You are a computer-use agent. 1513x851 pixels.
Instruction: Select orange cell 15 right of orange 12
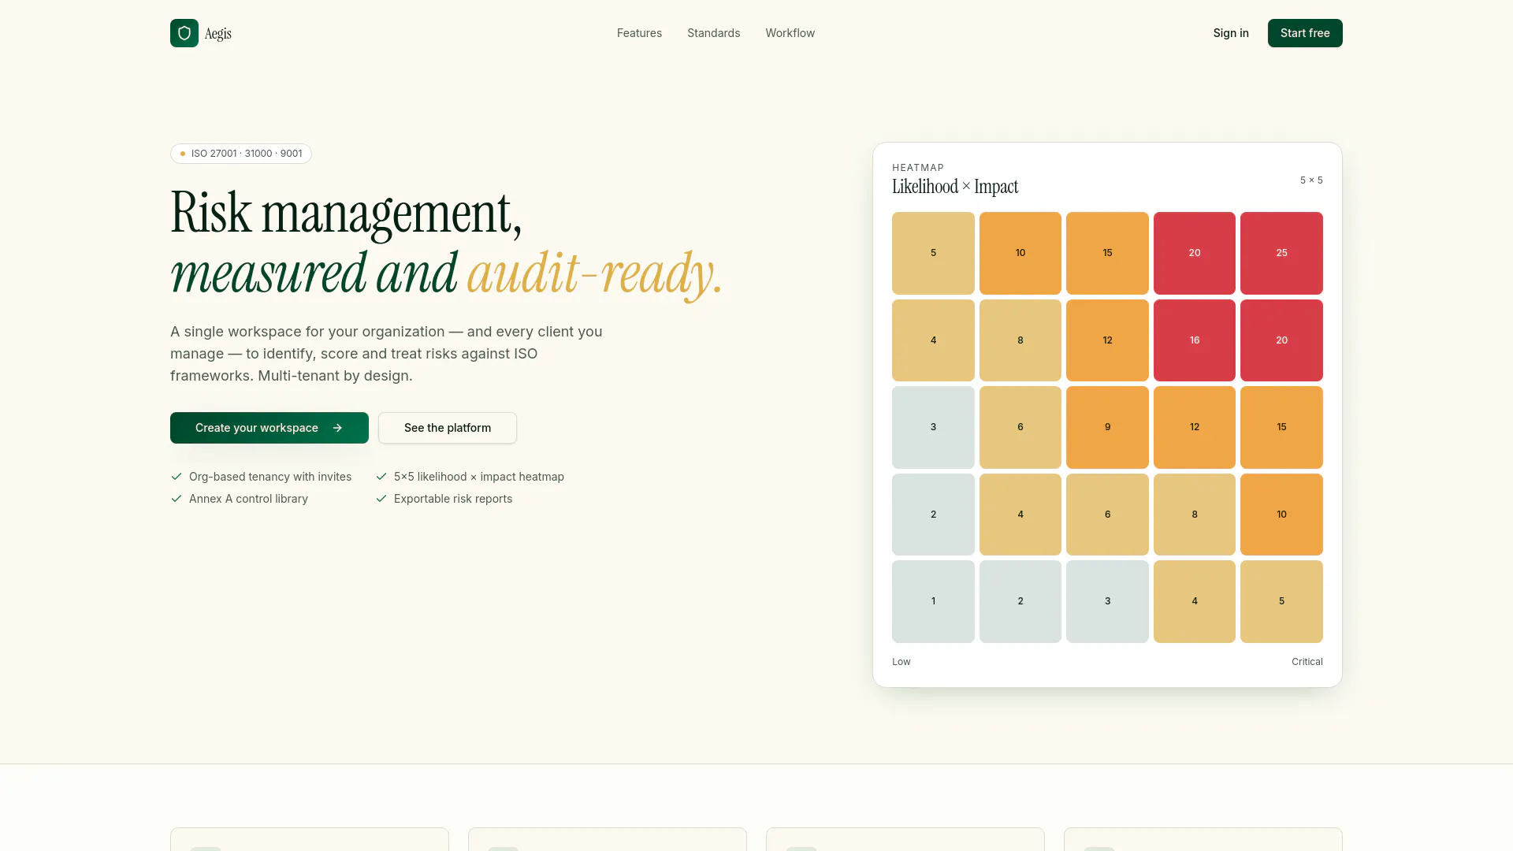(x=1281, y=427)
